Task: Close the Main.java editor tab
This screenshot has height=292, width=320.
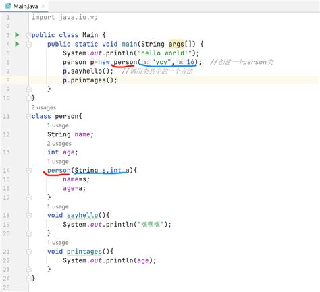Action: (43, 6)
